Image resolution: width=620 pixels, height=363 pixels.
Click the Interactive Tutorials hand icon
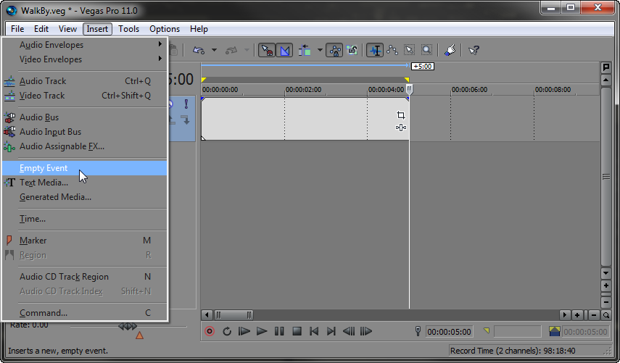point(450,50)
